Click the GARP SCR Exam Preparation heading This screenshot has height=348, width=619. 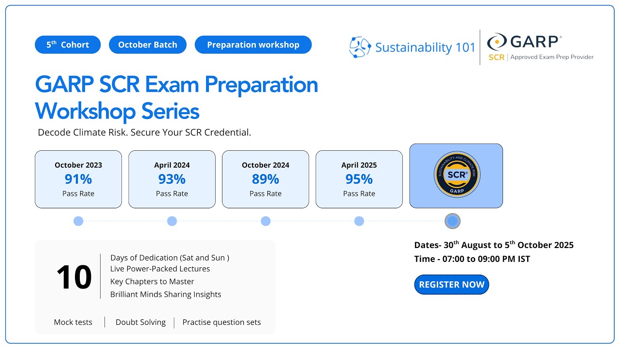coord(177,85)
